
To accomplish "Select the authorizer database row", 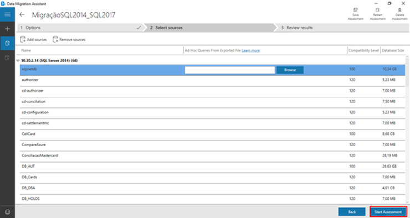I will 213,81.
